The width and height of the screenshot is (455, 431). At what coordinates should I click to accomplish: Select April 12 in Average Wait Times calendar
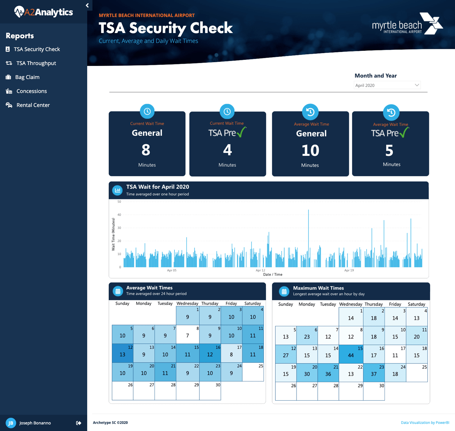tap(122, 353)
